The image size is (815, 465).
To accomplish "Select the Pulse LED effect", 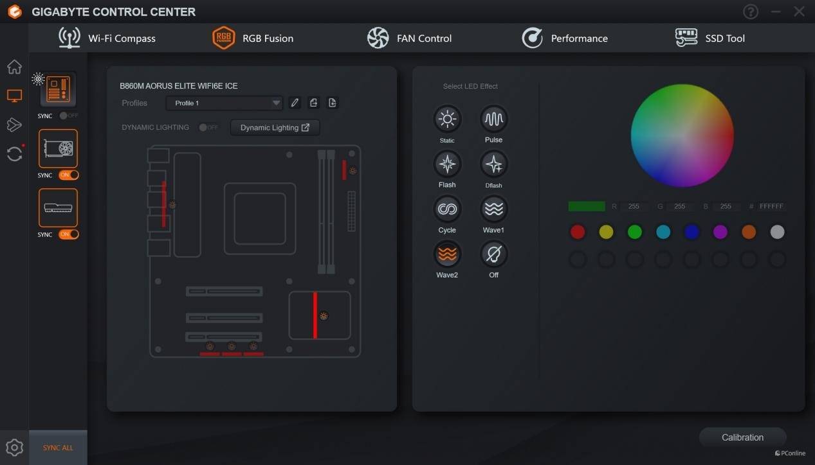I will [x=493, y=119].
